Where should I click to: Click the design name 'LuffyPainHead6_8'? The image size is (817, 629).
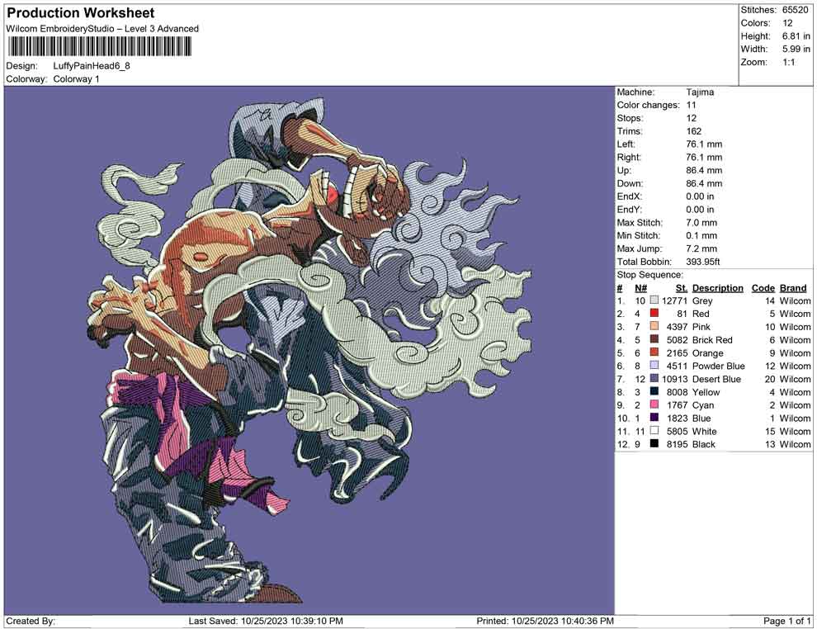pyautogui.click(x=92, y=66)
